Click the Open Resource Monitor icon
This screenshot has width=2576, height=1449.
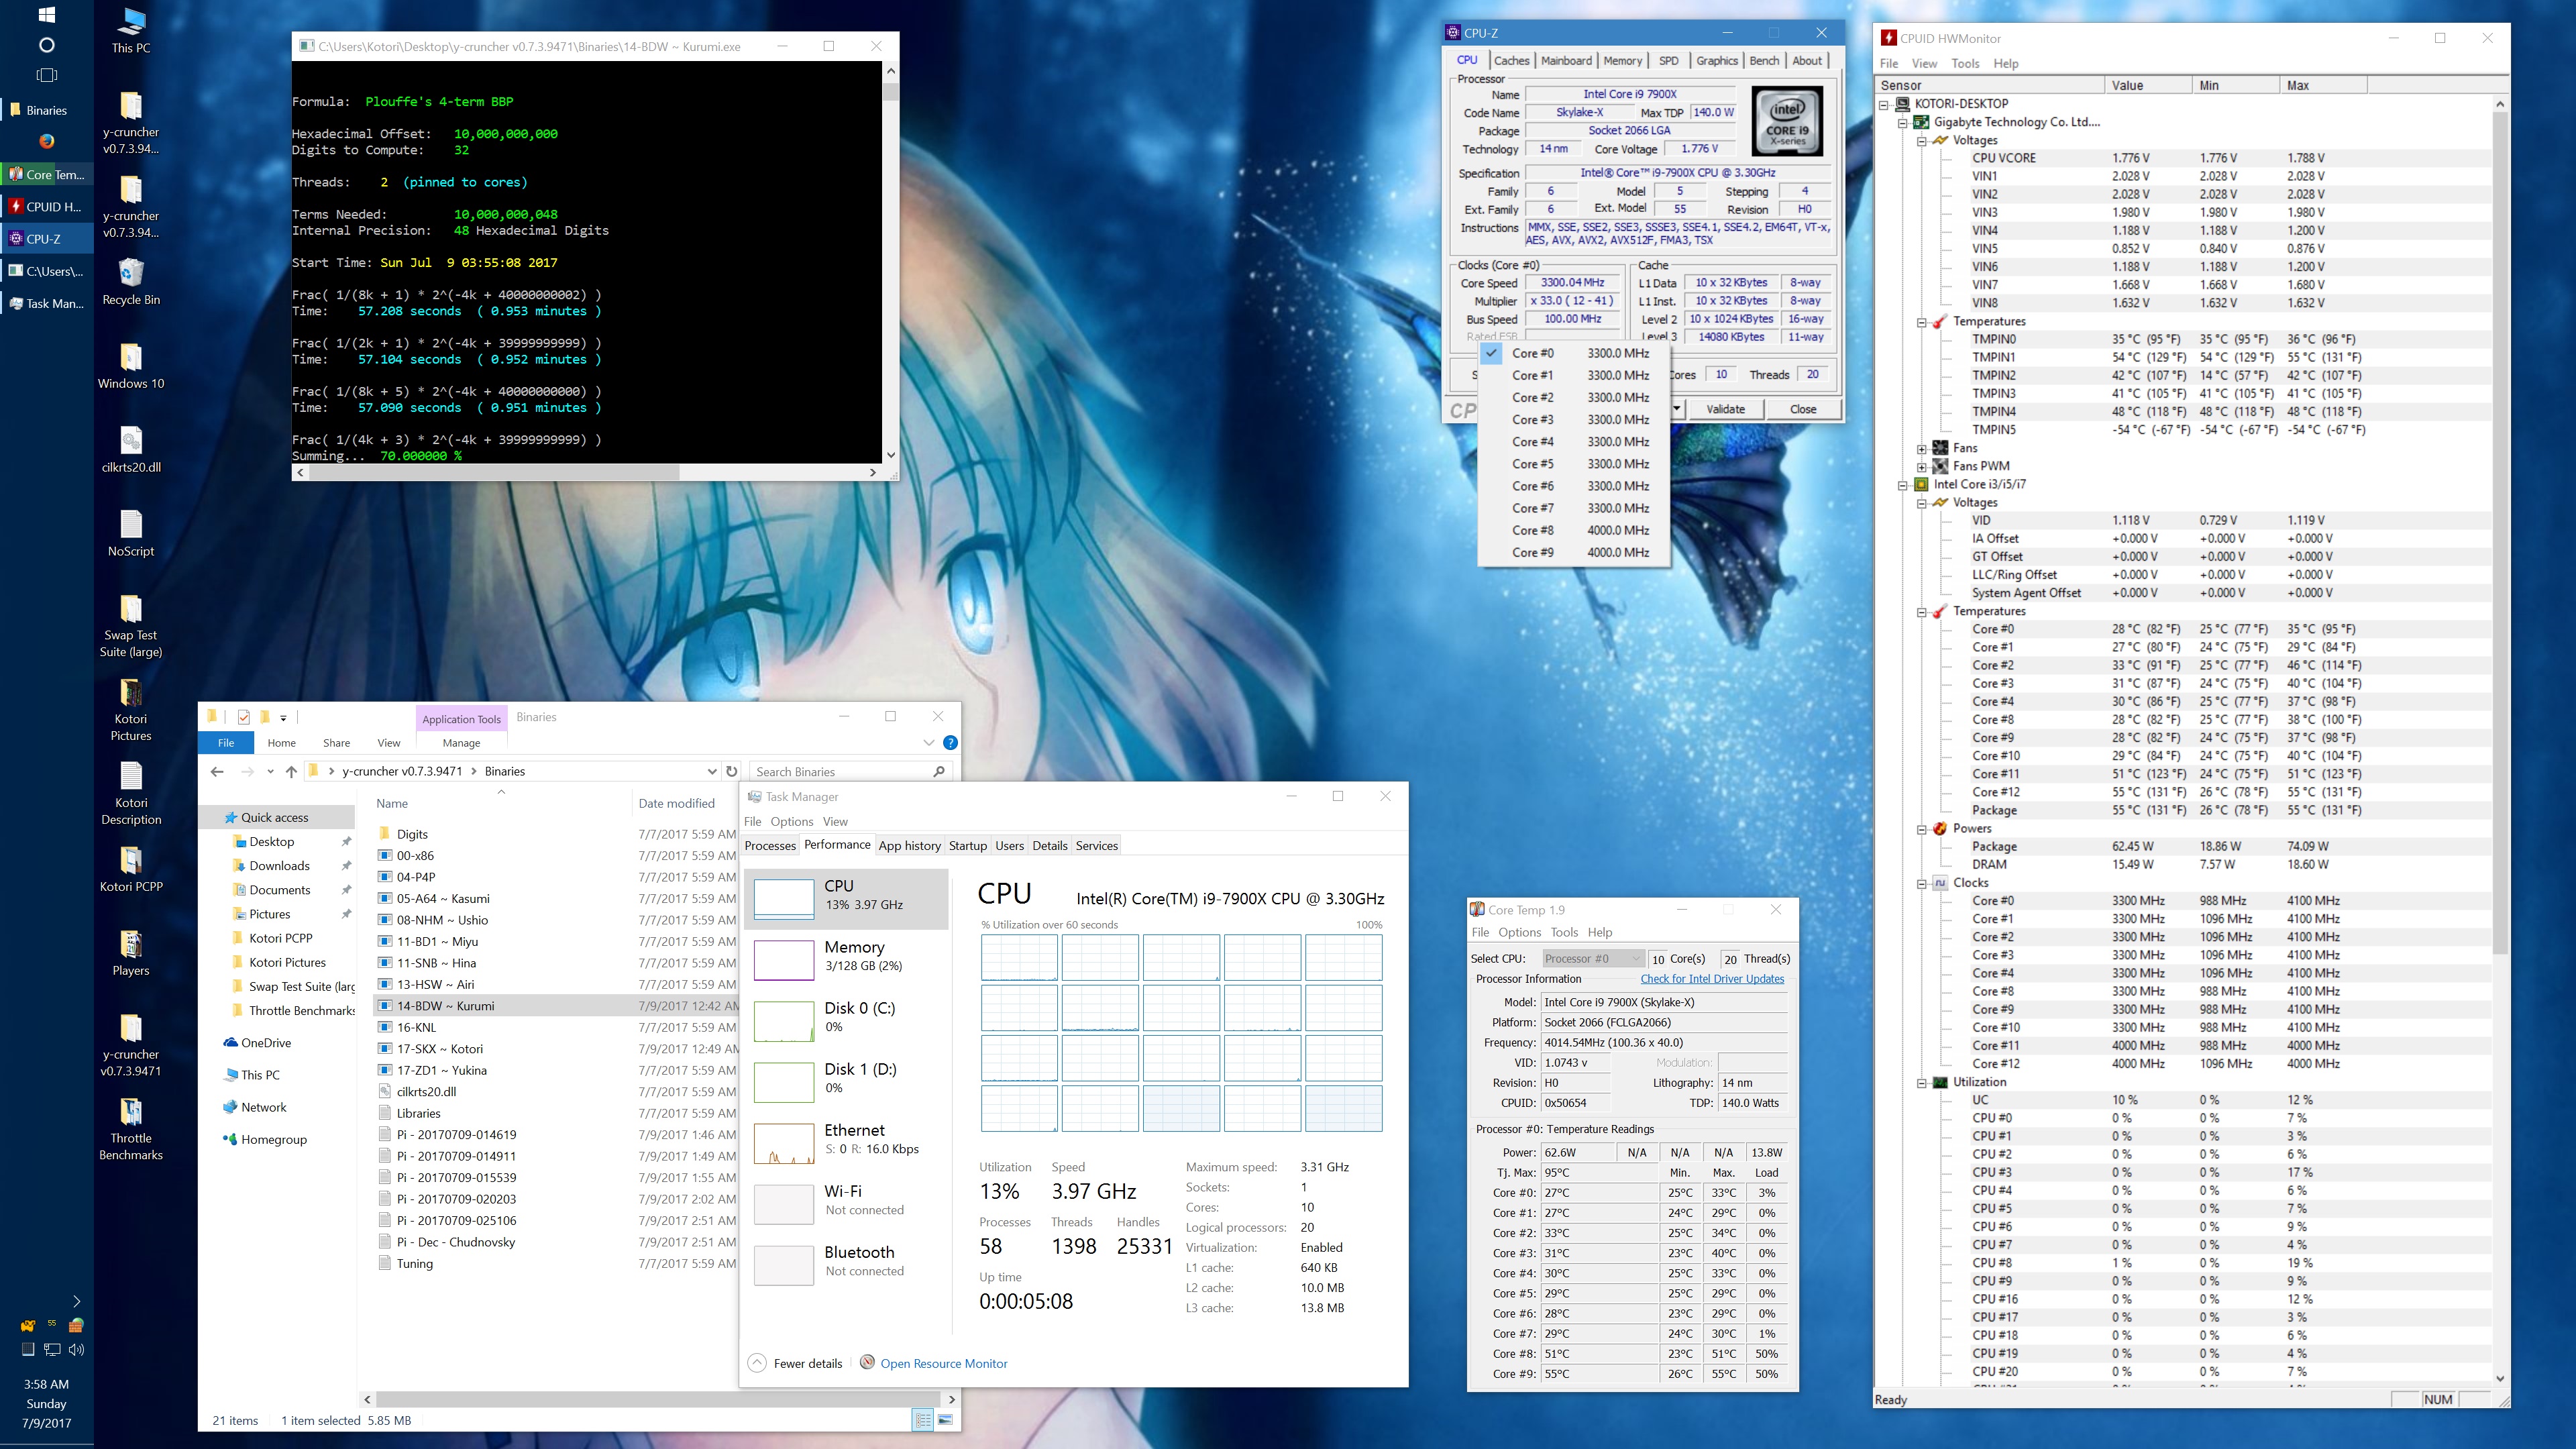pyautogui.click(x=867, y=1363)
